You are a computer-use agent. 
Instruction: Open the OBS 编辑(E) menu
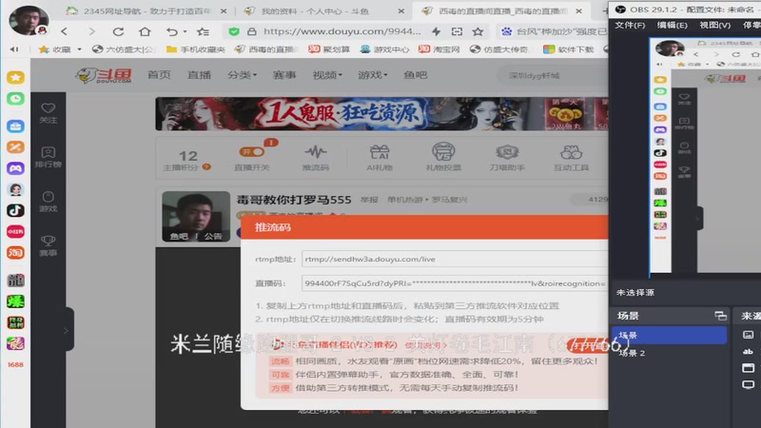tap(673, 25)
